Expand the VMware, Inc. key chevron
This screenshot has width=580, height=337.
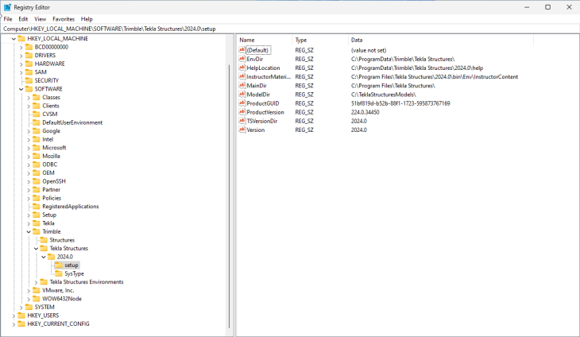coord(29,290)
